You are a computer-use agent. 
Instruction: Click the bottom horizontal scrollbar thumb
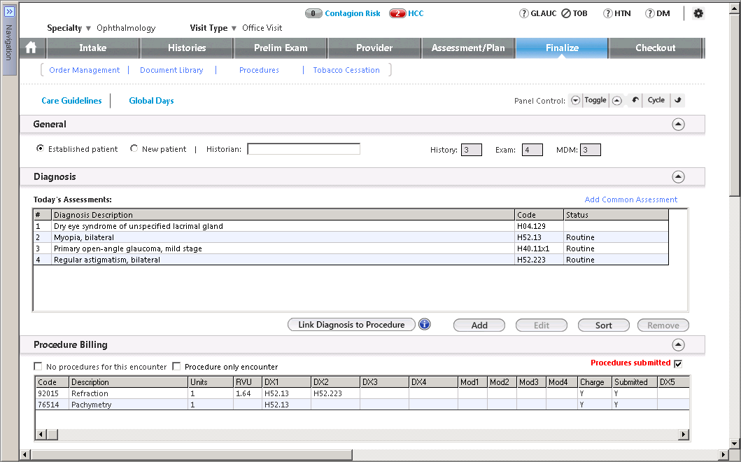(192, 455)
